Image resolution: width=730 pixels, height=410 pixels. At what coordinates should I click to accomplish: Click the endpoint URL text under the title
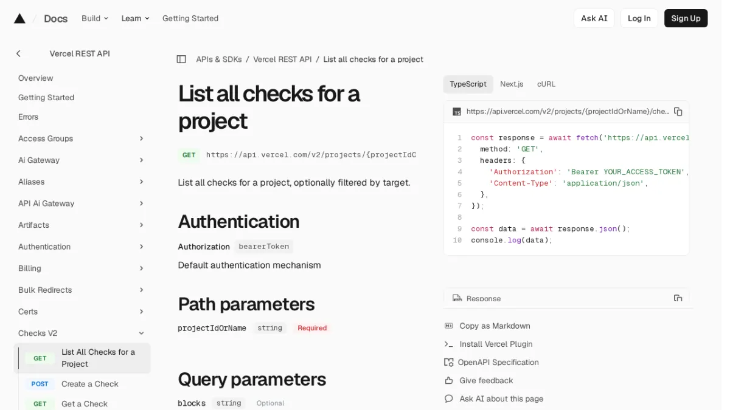tap(311, 155)
